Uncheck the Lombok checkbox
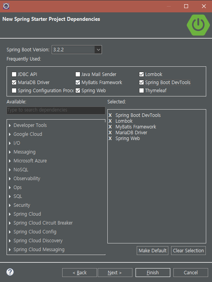Viewport: 212px width, 282px height. click(141, 74)
